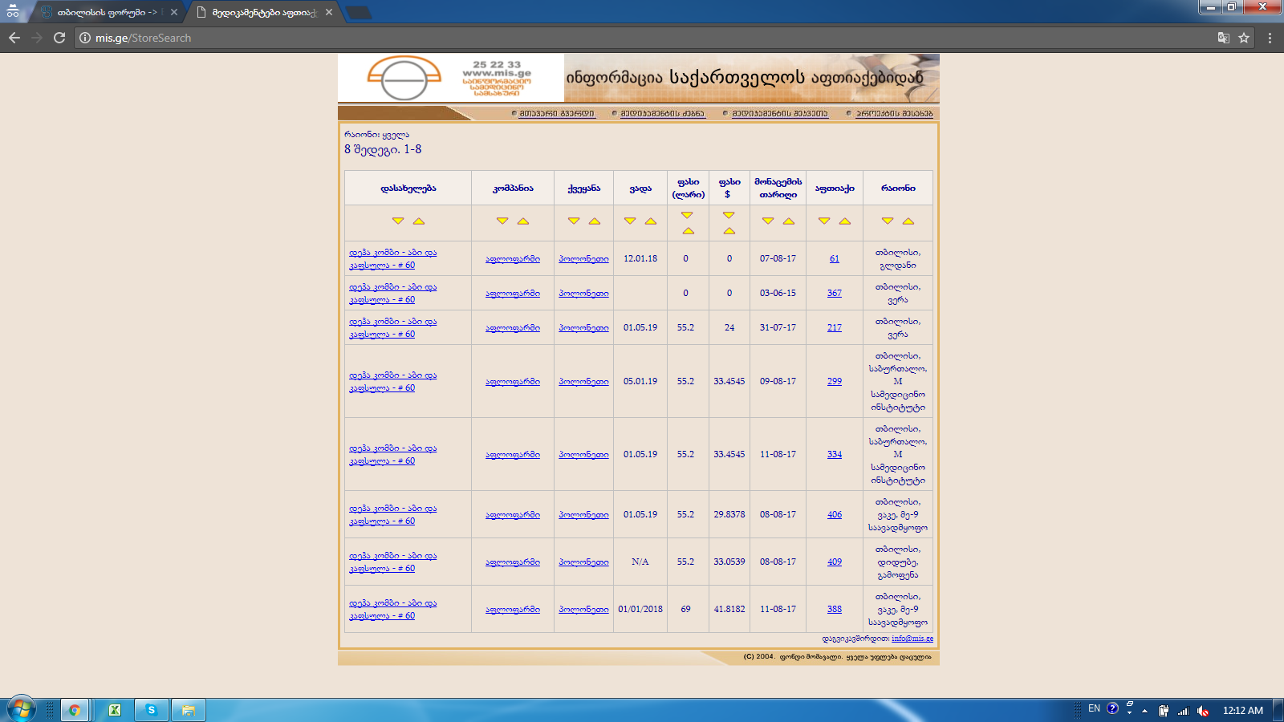1284x722 pixels.
Task: Open pharmacy link 299
Action: click(835, 381)
